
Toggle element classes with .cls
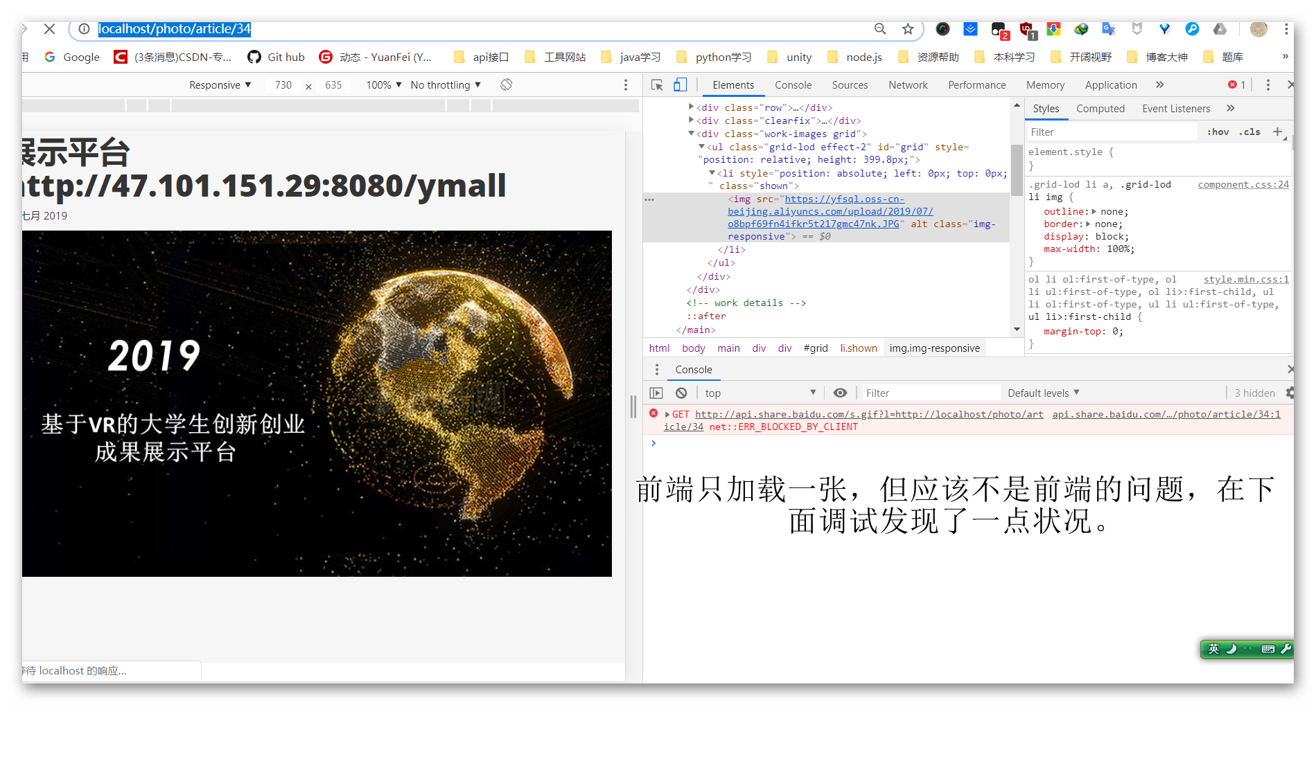tap(1250, 132)
